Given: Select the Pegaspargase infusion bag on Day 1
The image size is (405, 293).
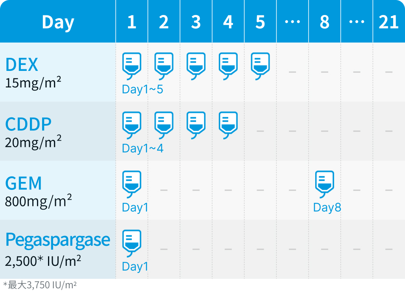Looking at the screenshot, I should (x=132, y=243).
